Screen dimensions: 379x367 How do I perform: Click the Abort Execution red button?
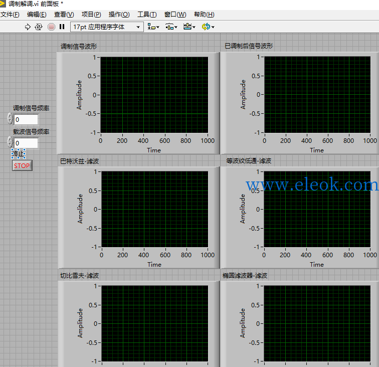tap(51, 27)
